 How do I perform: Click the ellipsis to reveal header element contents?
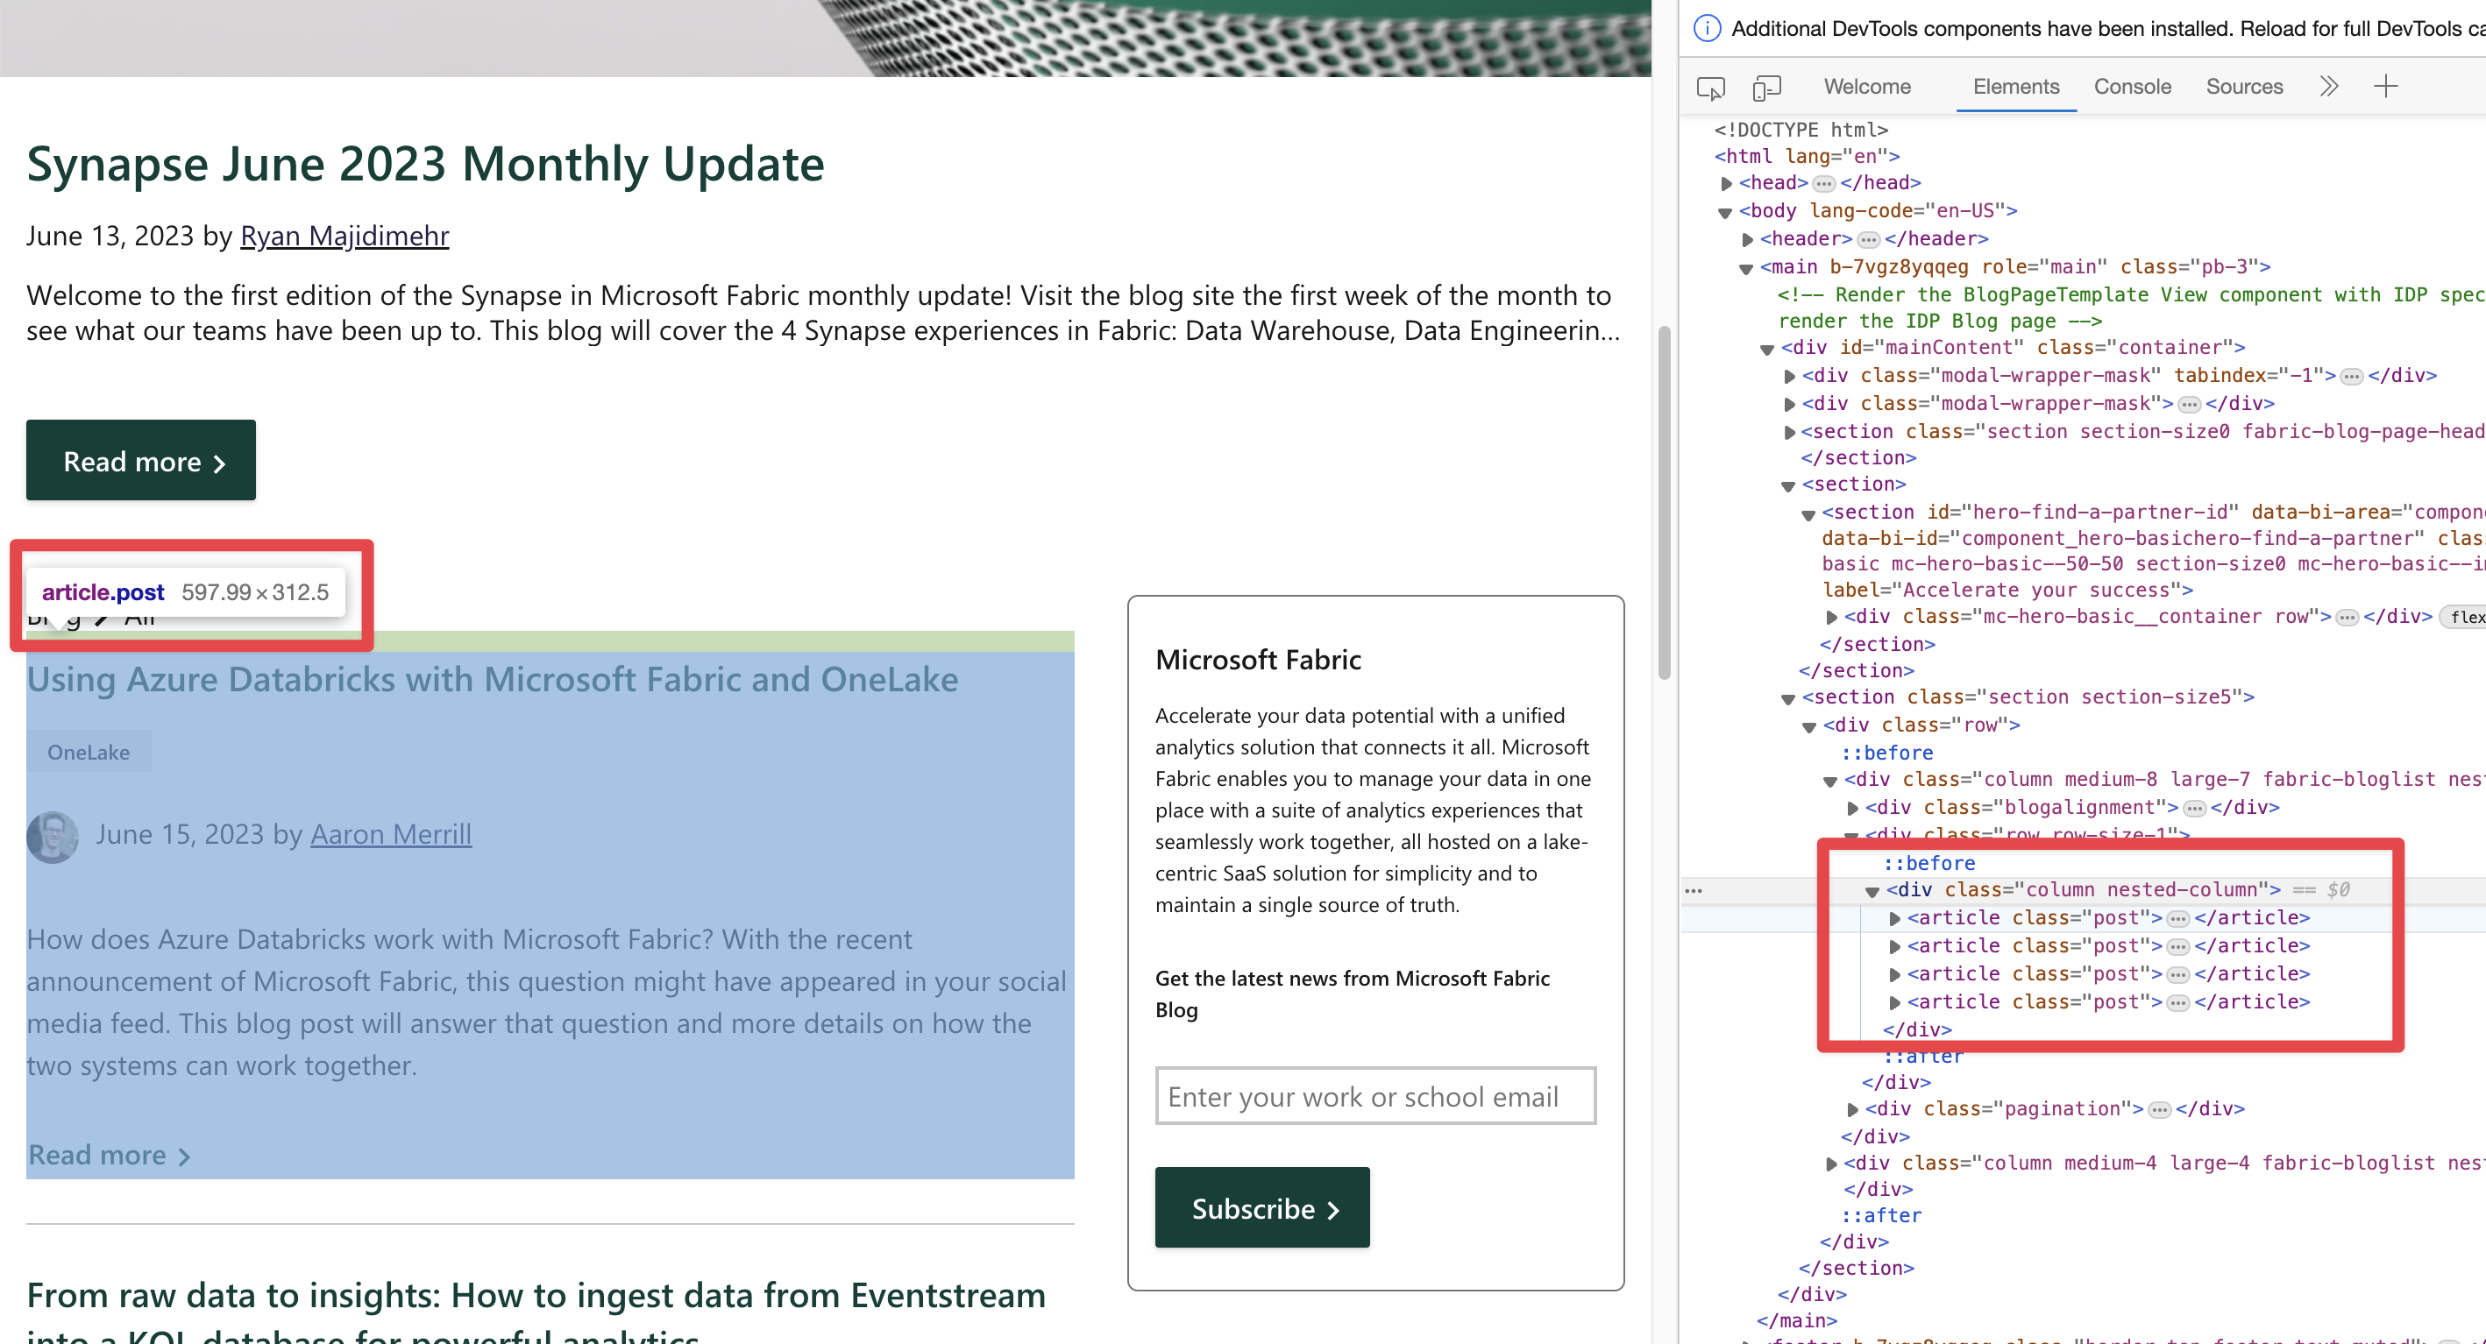[1871, 238]
